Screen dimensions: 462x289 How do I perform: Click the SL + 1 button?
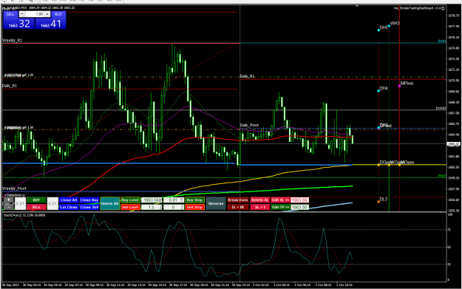(260, 207)
